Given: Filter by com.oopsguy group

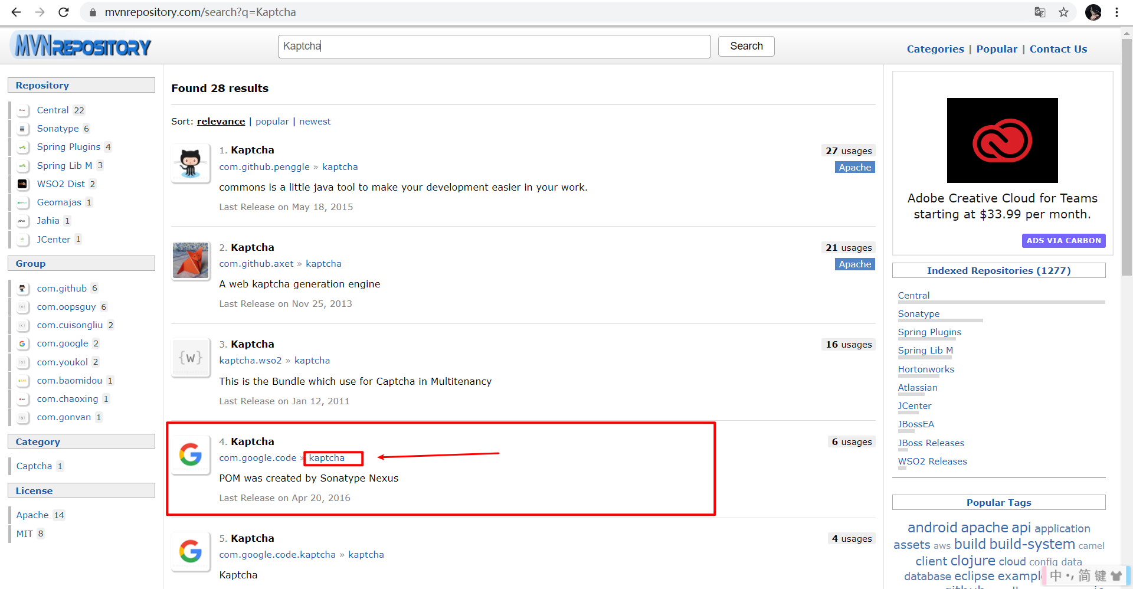Looking at the screenshot, I should [66, 307].
